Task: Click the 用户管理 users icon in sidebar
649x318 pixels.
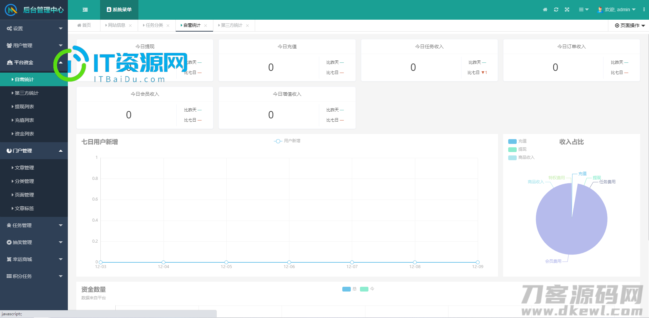Action: [x=9, y=45]
